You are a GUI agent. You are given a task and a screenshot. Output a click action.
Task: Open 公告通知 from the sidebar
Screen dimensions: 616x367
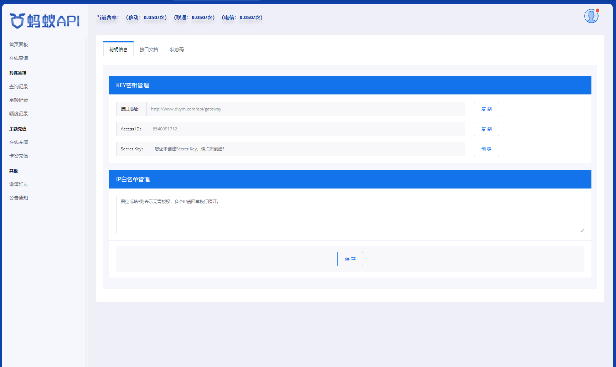(19, 198)
